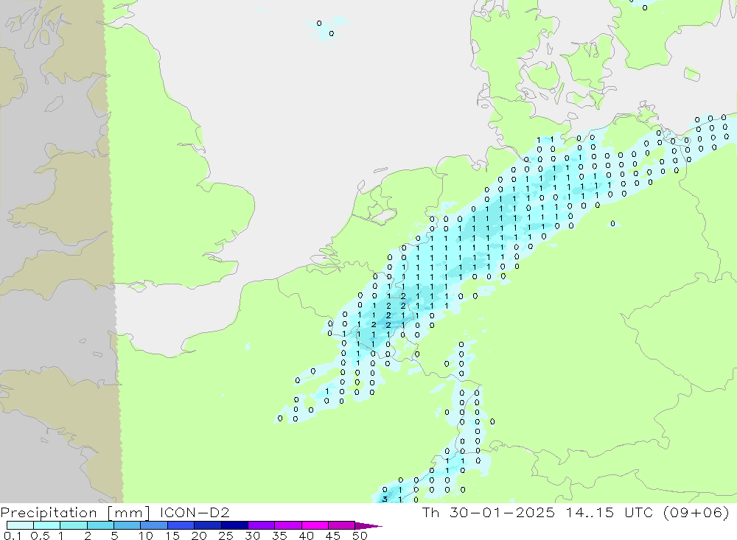Choose the 20–25 mm dark blue swatch
Screen dimensions: 737x540
(x=207, y=525)
